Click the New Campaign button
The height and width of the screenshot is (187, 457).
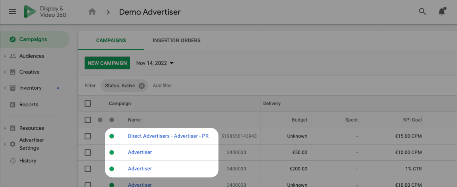pos(107,63)
